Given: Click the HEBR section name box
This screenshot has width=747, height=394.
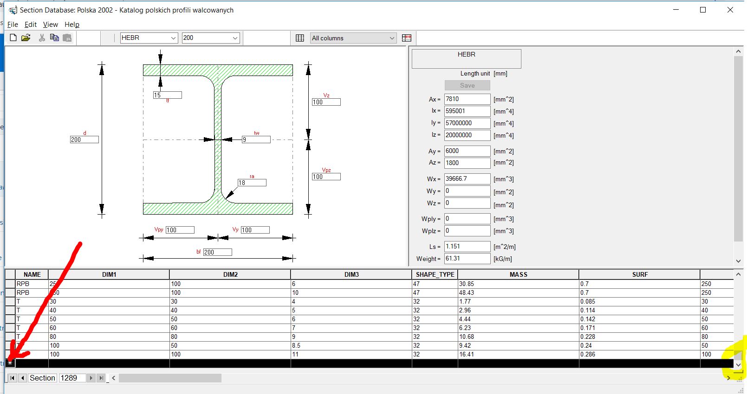Looking at the screenshot, I should (467, 58).
